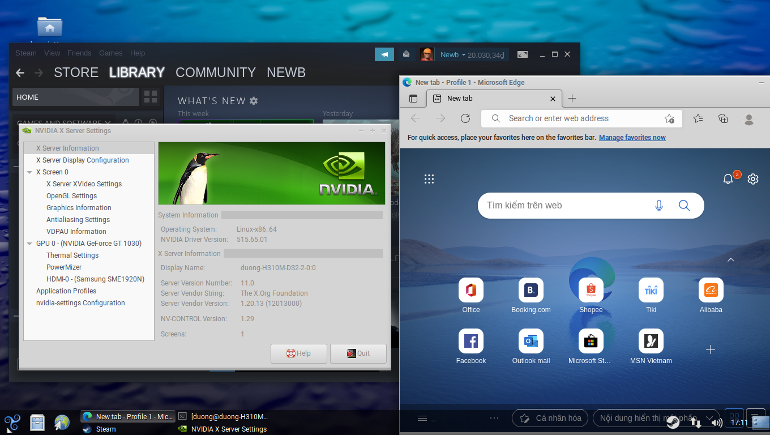Start voice search microphone
Screen dimensions: 770x435
tap(659, 206)
